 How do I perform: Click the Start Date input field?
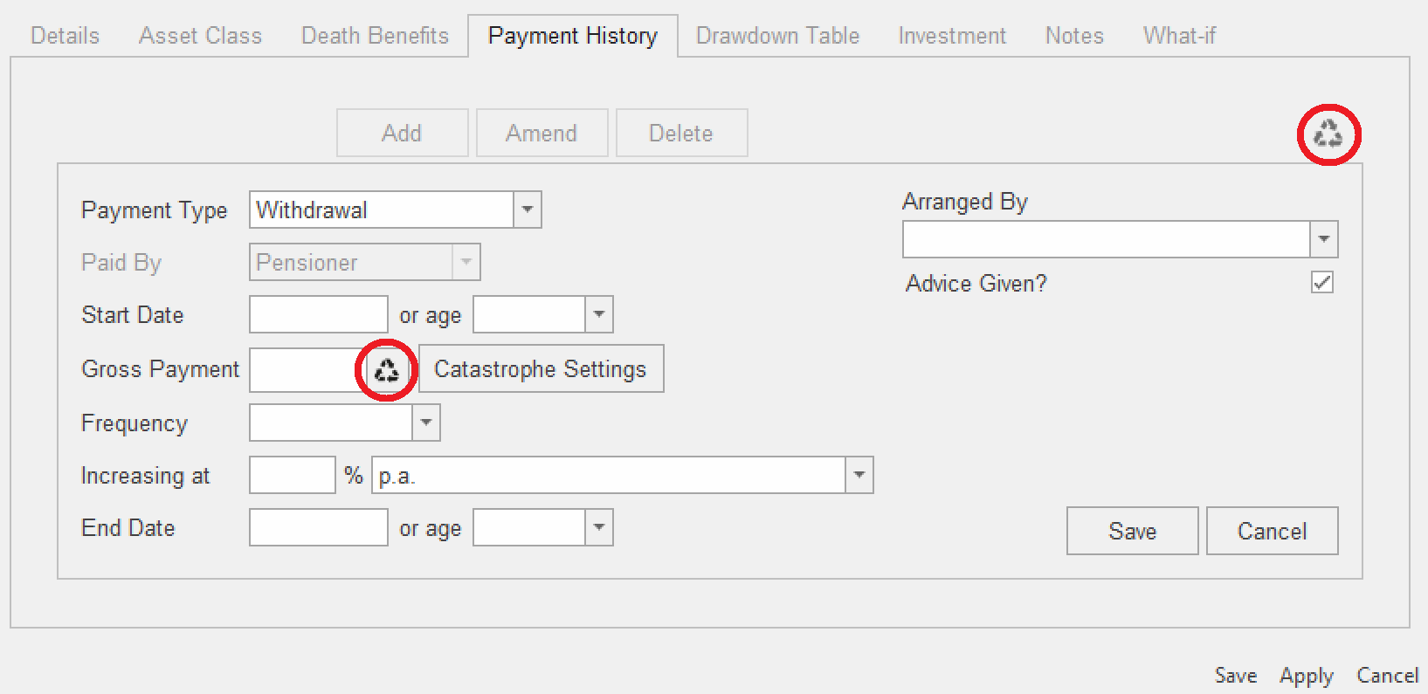point(318,315)
